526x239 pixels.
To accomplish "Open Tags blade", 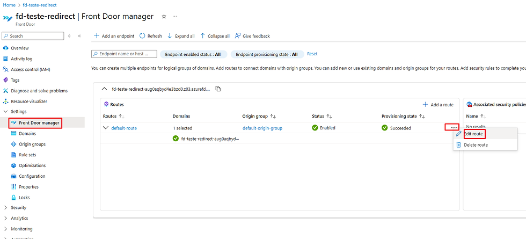I will point(15,80).
